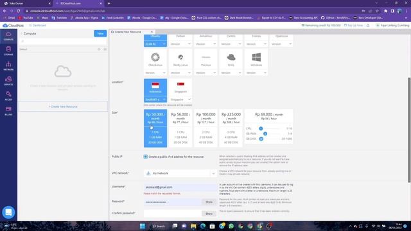This screenshot has height=231, width=411.
Task: Show the Confirm password field contents
Action: 209,214
